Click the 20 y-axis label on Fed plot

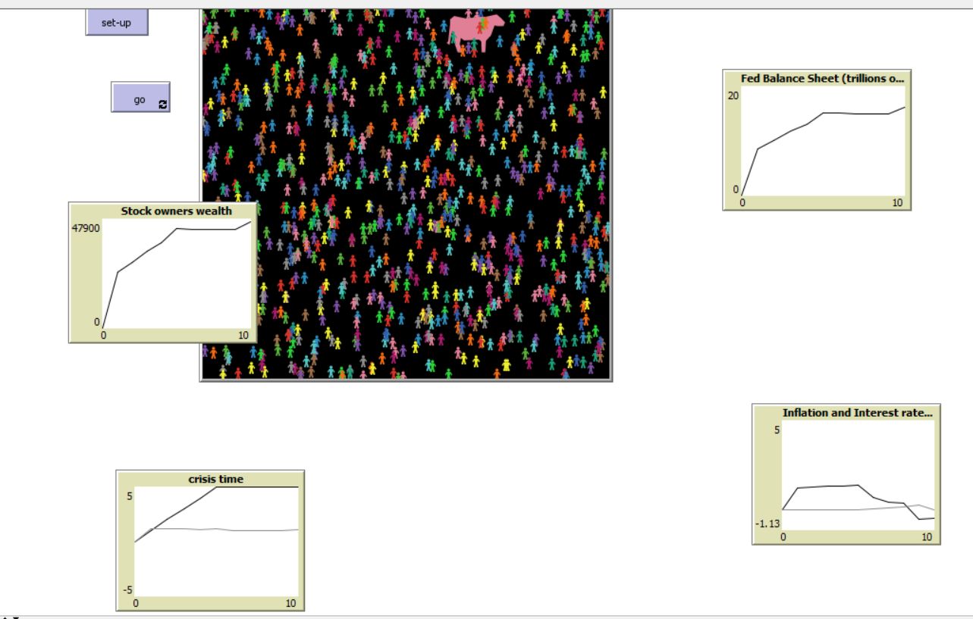(733, 95)
